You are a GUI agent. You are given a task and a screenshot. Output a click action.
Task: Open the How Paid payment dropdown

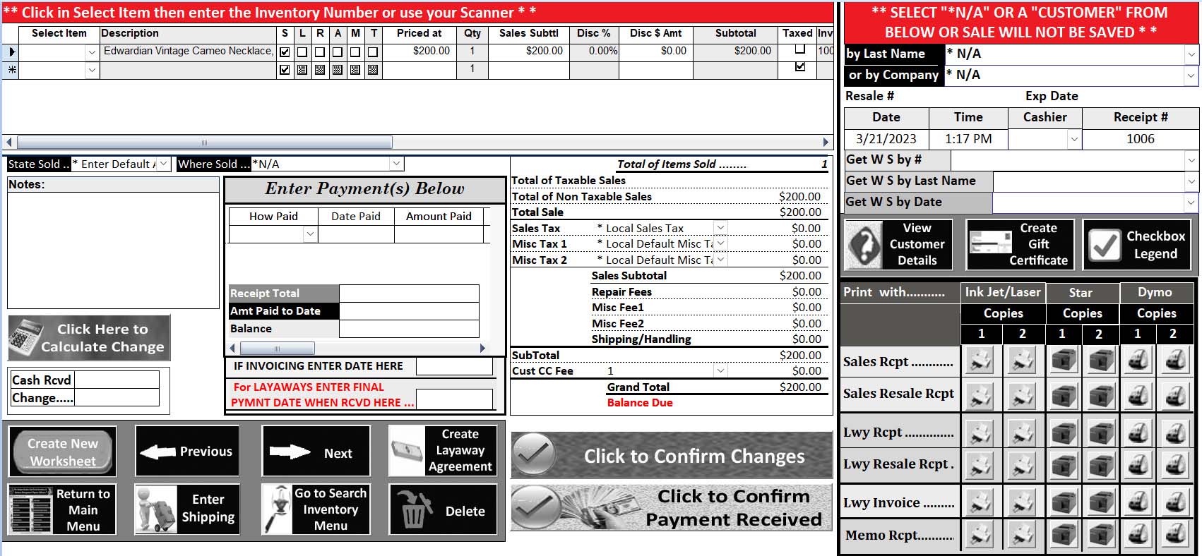(x=310, y=234)
